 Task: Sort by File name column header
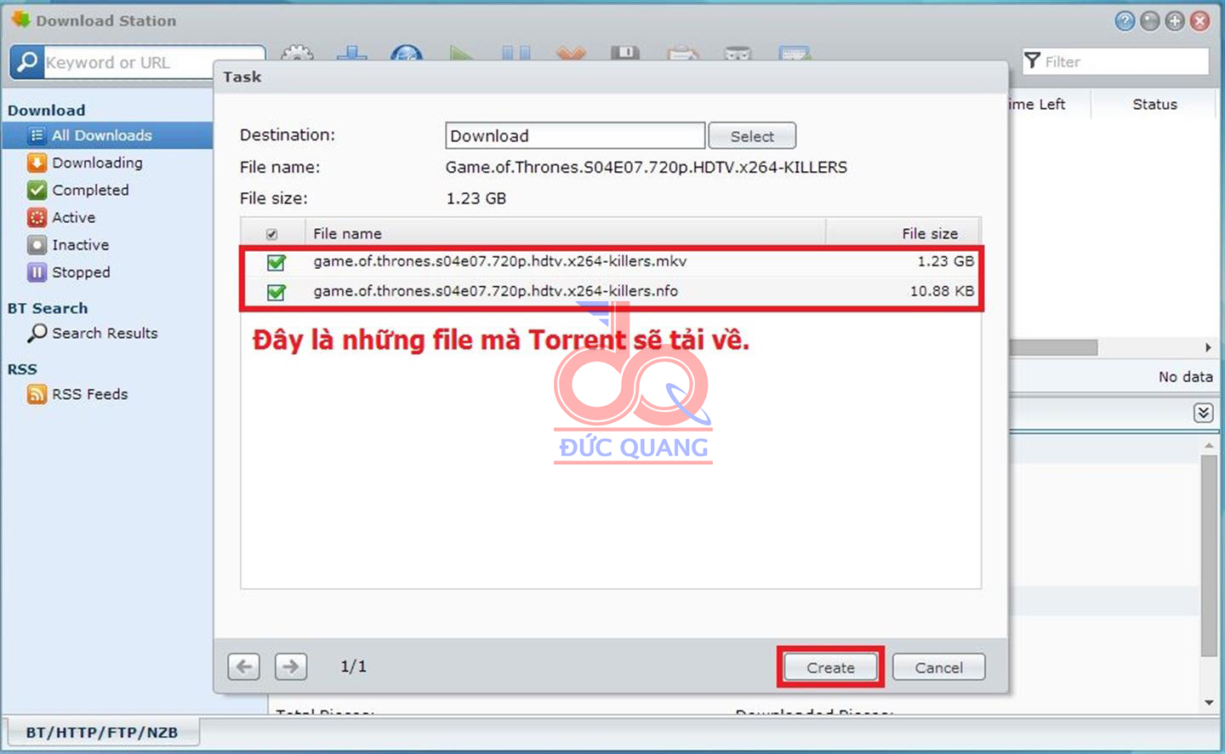click(566, 233)
